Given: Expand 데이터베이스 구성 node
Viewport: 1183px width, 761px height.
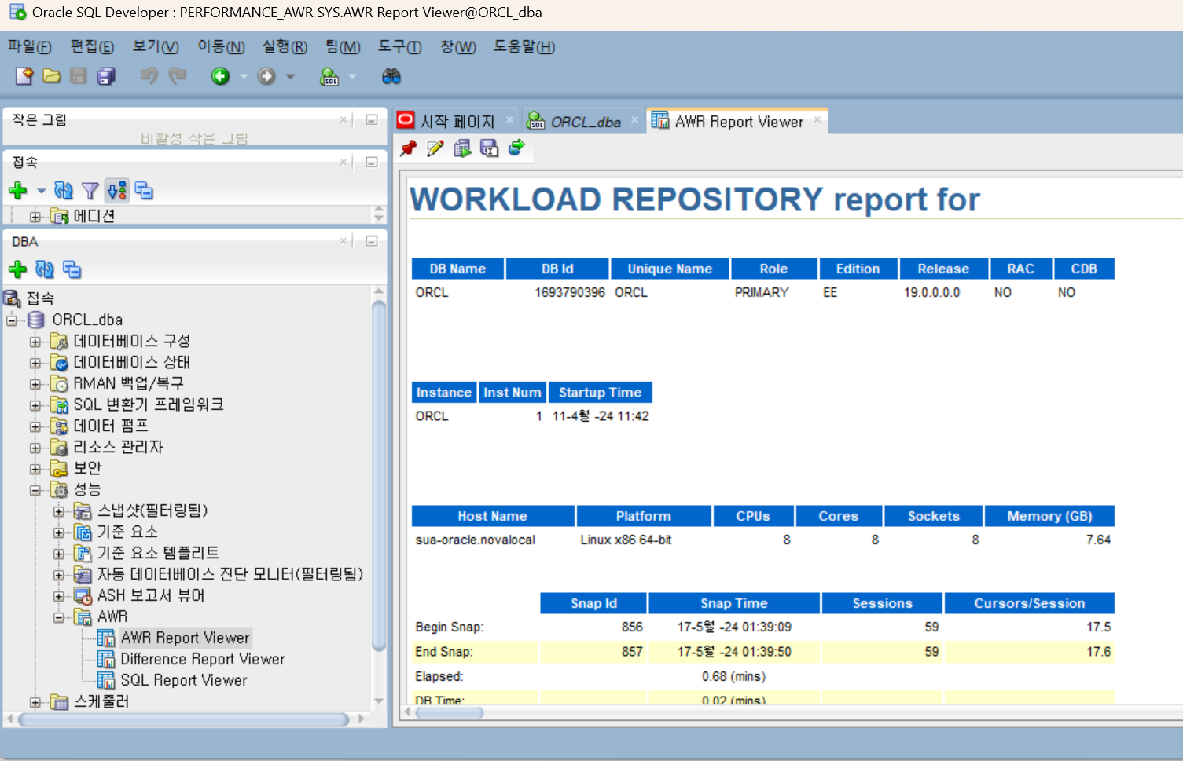Looking at the screenshot, I should point(35,342).
